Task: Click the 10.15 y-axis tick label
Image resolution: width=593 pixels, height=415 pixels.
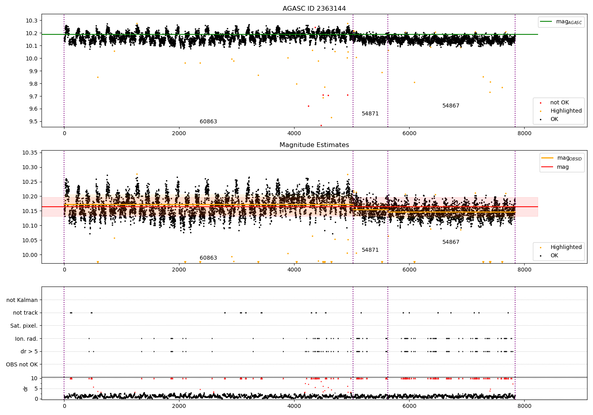Action: (x=30, y=211)
